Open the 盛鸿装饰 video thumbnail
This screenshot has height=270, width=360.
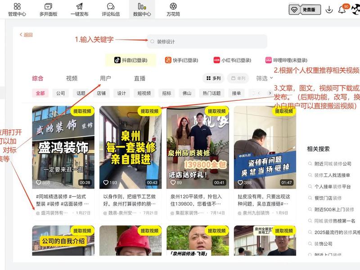click(63, 148)
